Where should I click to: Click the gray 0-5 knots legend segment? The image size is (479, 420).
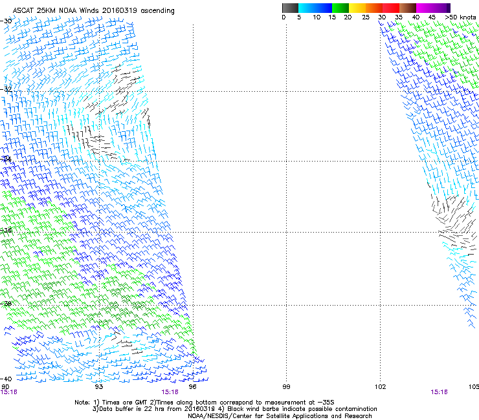click(290, 8)
